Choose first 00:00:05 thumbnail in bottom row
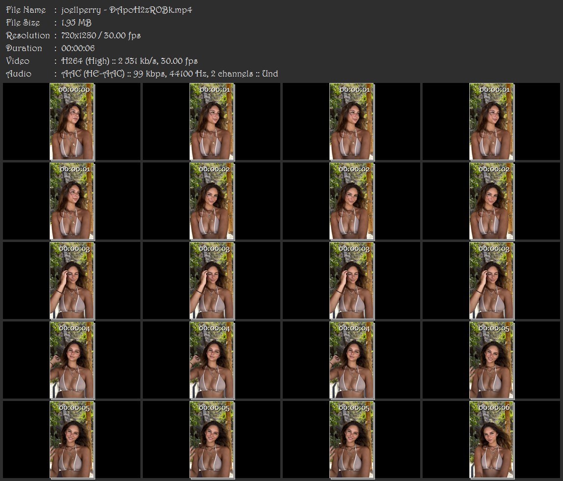 point(72,440)
